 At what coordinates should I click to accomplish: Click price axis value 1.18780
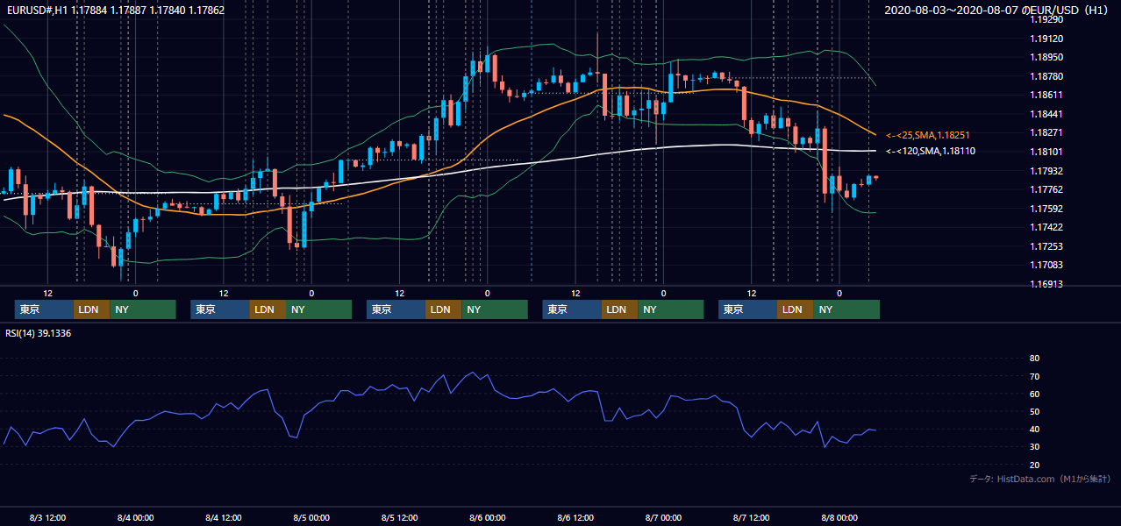coord(1046,76)
